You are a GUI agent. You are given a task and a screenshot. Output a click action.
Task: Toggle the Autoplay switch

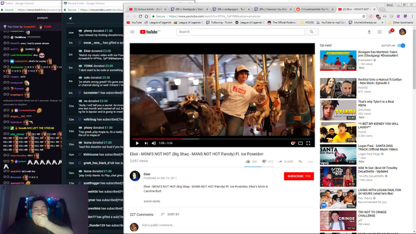point(402,45)
